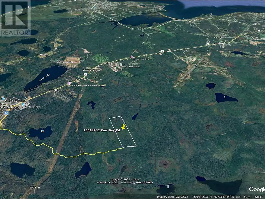This screenshot has height=199, width=265.
Task: Click the eye alt readout in status bar
Action: 259,196
